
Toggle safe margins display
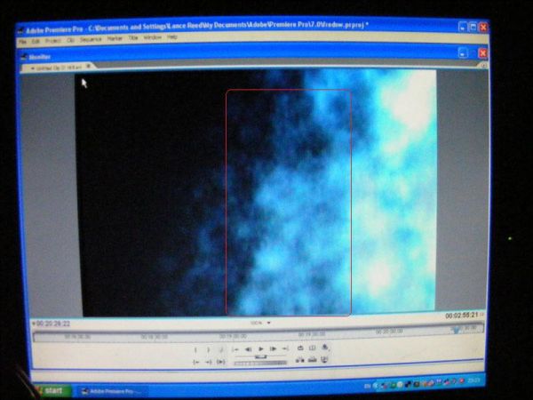coord(313,348)
